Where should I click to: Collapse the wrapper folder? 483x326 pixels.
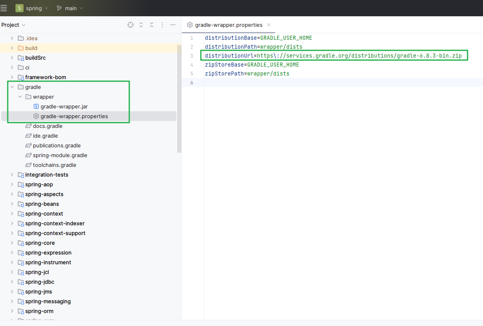20,97
